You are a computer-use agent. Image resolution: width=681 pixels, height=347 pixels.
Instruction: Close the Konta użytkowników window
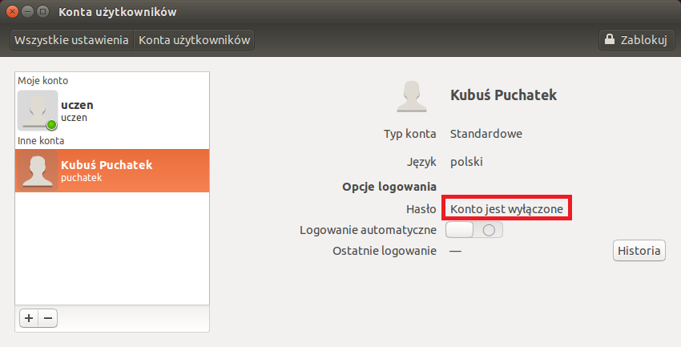click(x=12, y=12)
